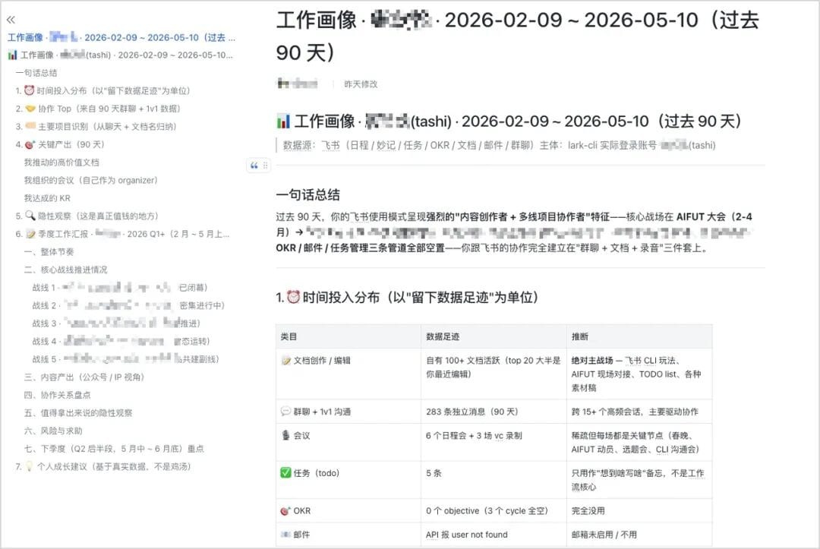
Task: Click the document main title heading
Action: tap(518, 36)
